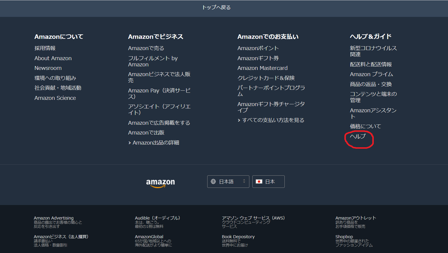Open the 日本 country selector
The width and height of the screenshot is (448, 253).
(268, 182)
